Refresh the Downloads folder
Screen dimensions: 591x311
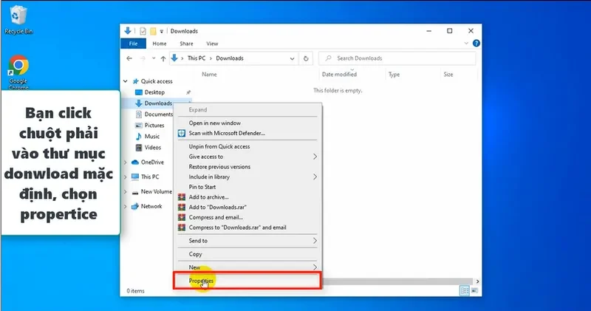tap(306, 58)
